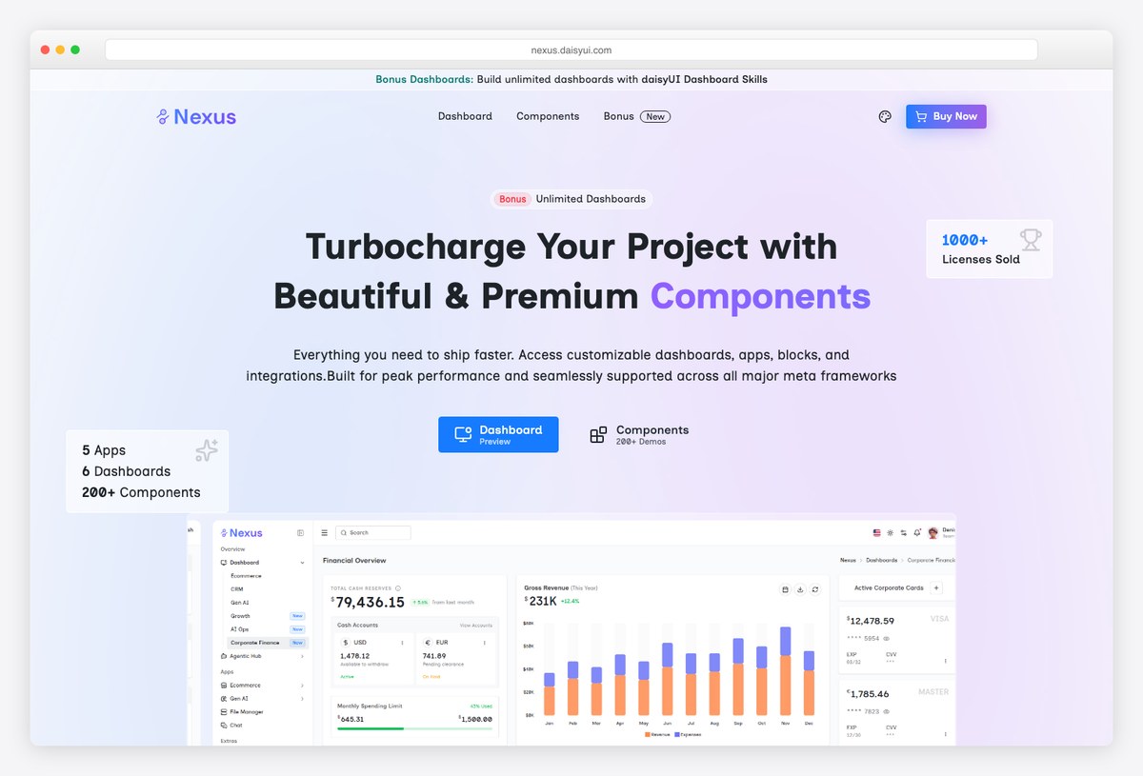Select Ecommerce under the Dashboard submenu

click(246, 576)
